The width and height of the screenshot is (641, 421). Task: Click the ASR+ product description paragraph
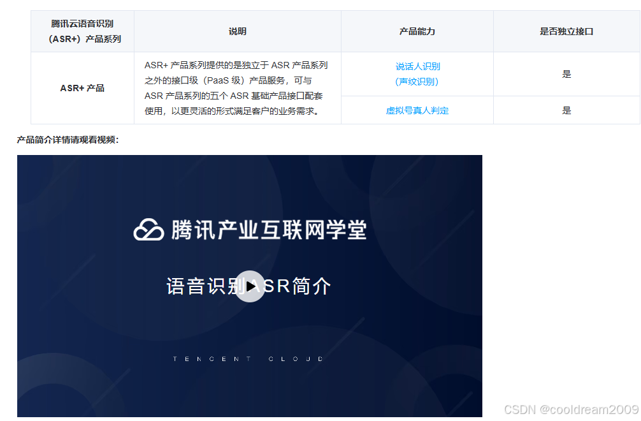pos(236,88)
